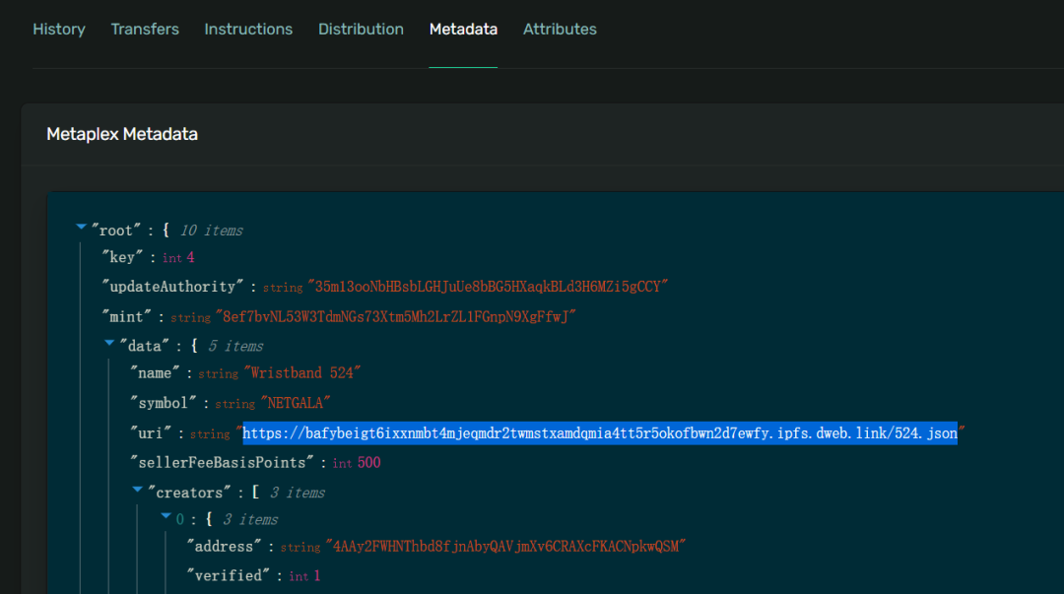
Task: Click the "NETGALA" symbol value
Action: pos(294,404)
